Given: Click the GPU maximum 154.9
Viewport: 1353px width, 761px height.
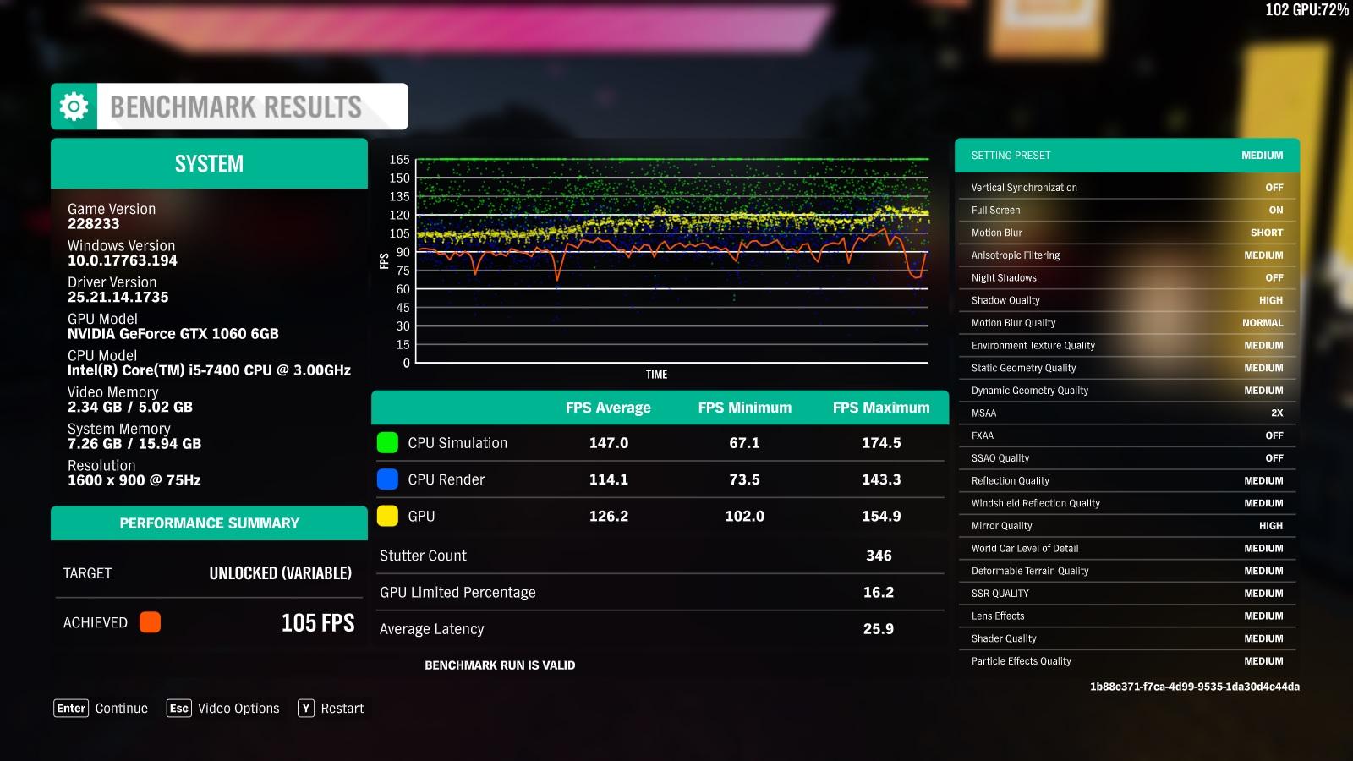Looking at the screenshot, I should click(x=881, y=516).
